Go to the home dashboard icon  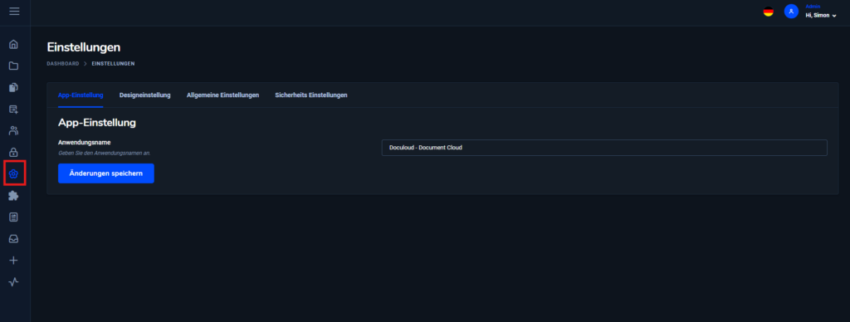point(13,45)
